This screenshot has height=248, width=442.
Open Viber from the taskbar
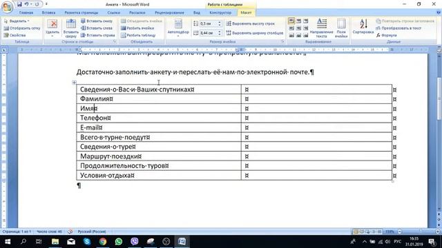click(135, 241)
